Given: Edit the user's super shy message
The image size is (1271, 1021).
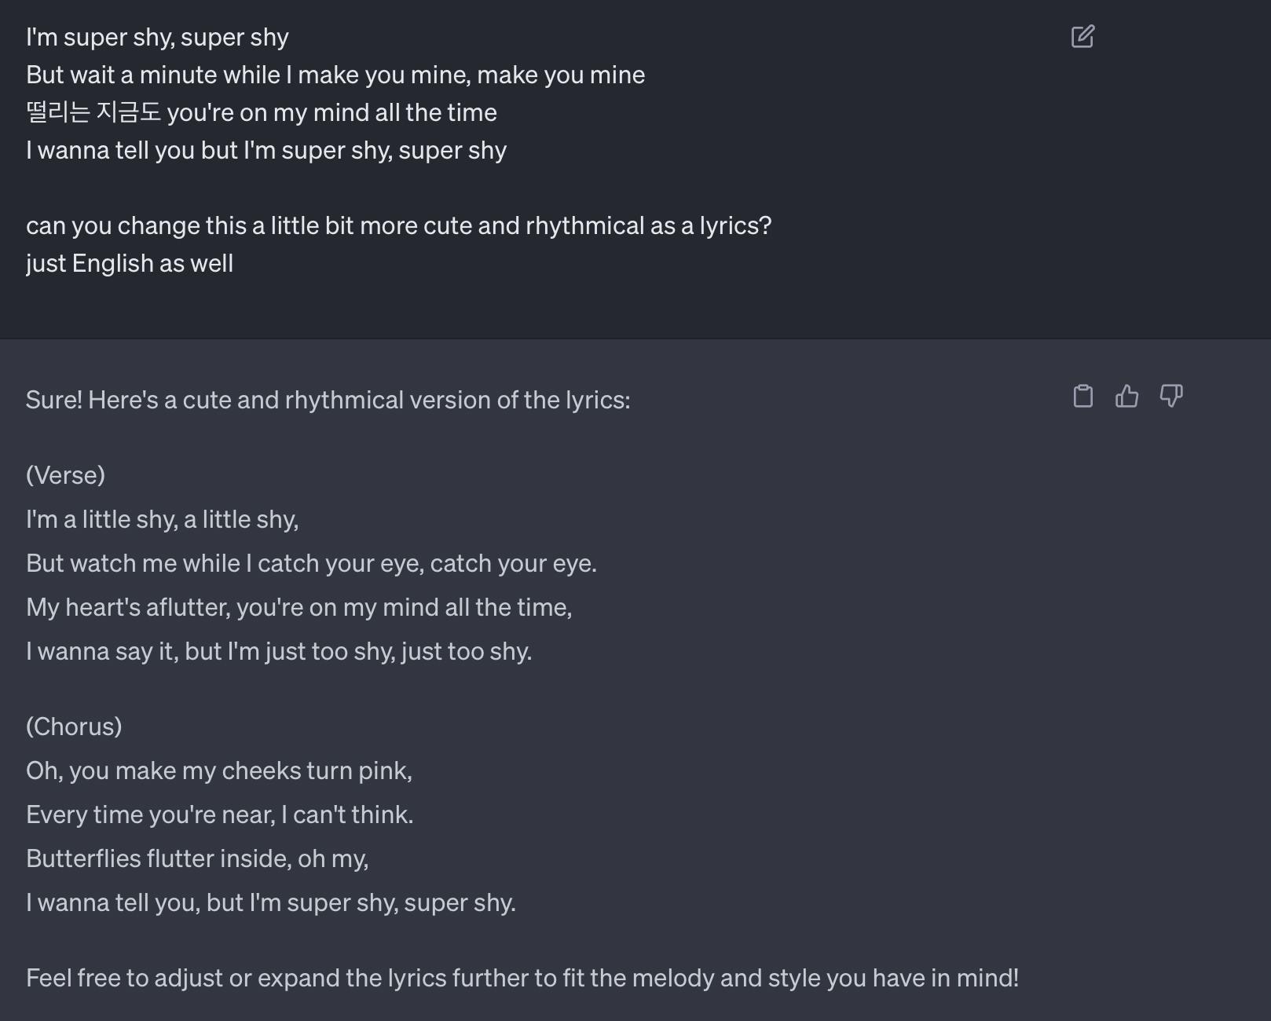Looking at the screenshot, I should pyautogui.click(x=1082, y=37).
